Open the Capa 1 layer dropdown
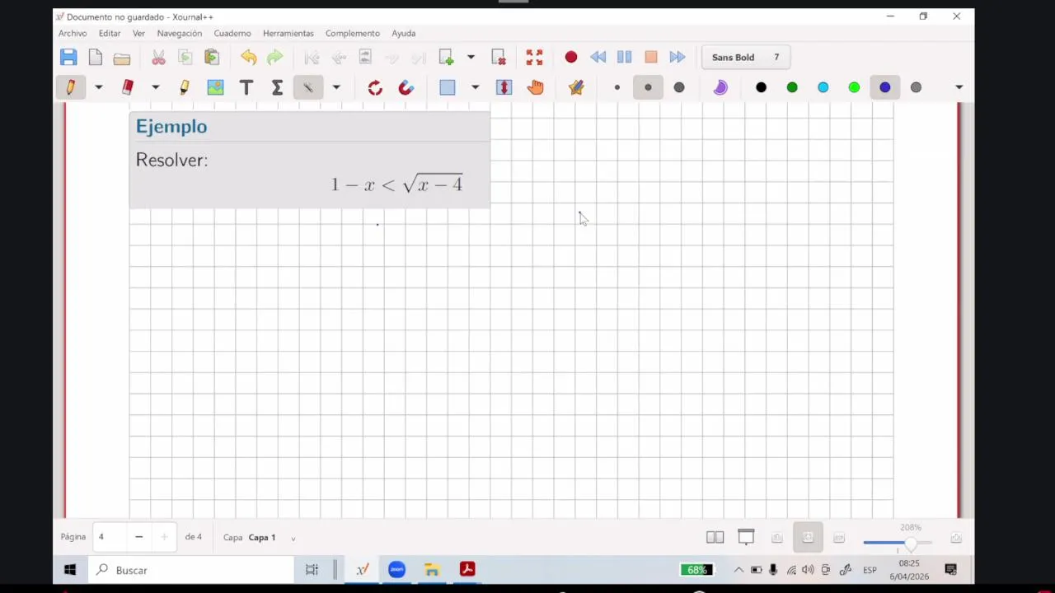 [x=272, y=538]
